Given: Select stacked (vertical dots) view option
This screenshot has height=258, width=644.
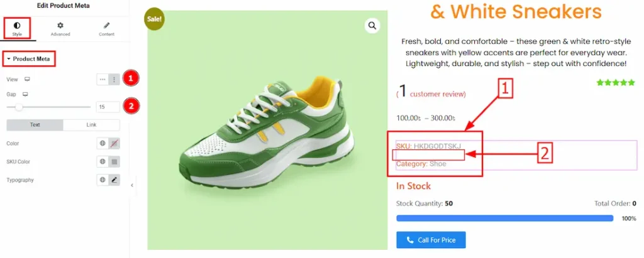Looking at the screenshot, I should [x=114, y=80].
